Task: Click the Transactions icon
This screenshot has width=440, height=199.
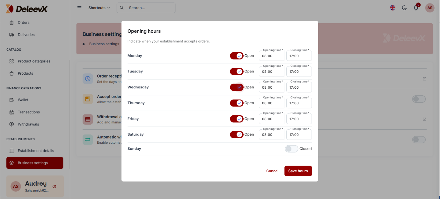Action: (x=11, y=112)
